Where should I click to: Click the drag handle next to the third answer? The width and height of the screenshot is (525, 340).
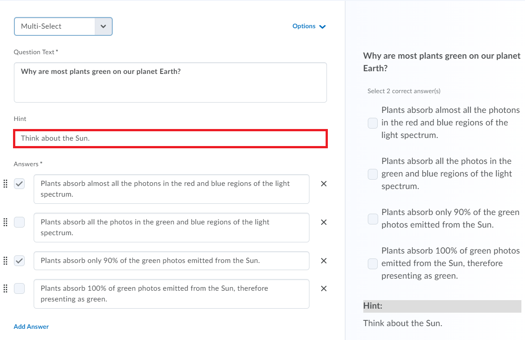coord(6,261)
